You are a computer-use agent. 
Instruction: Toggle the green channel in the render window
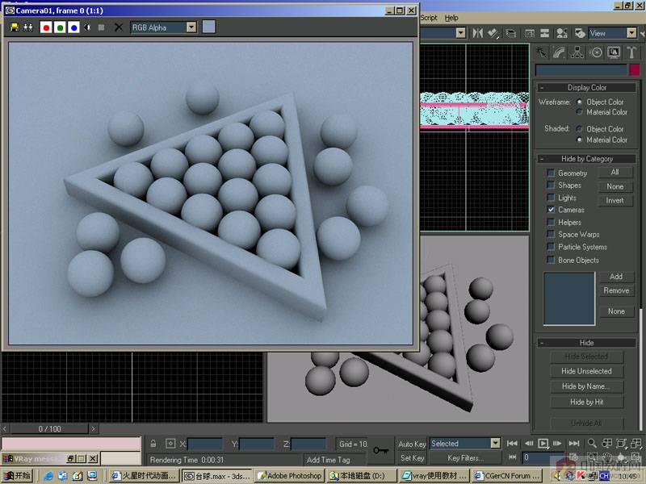[60, 27]
